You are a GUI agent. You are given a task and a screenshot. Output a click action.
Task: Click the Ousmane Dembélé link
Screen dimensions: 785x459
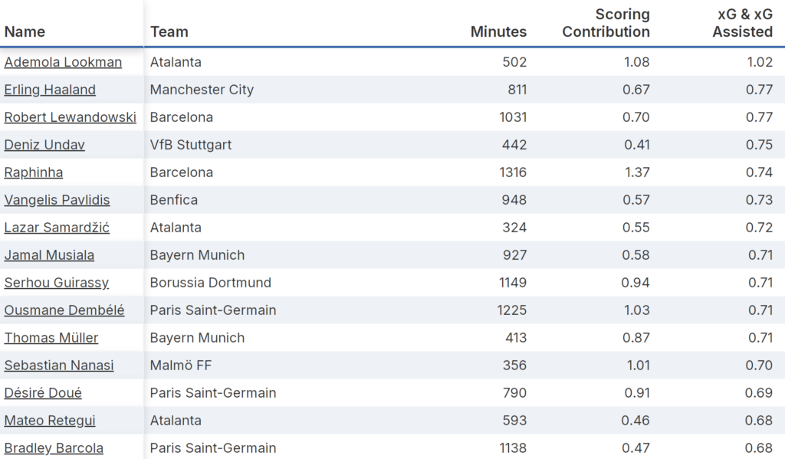(x=64, y=310)
